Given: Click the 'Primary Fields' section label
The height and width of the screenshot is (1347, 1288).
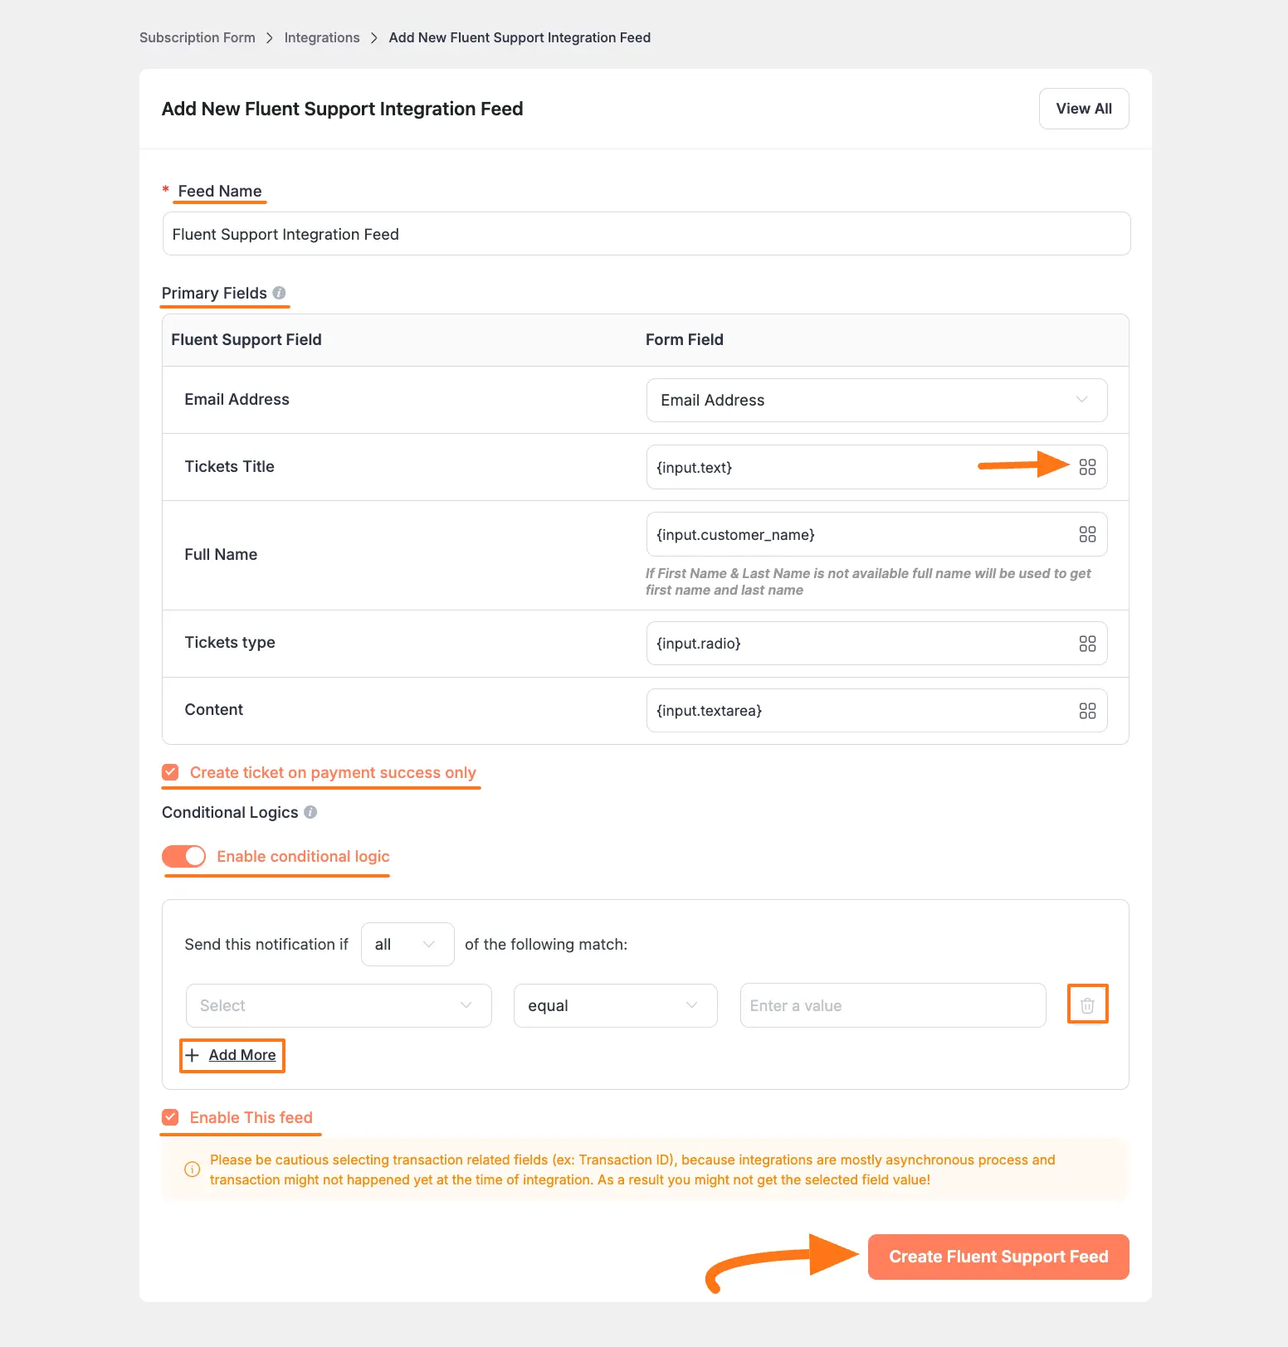Looking at the screenshot, I should coord(214,293).
